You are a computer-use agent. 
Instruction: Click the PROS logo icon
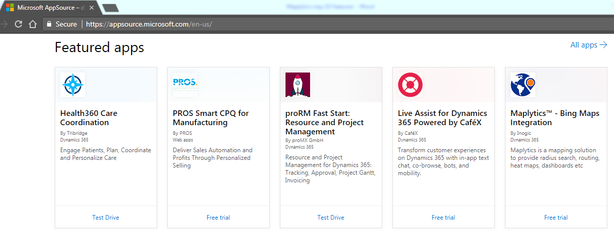185,85
